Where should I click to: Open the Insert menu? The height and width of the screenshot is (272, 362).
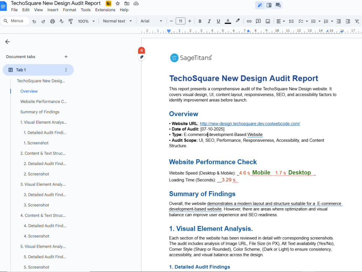click(52, 10)
